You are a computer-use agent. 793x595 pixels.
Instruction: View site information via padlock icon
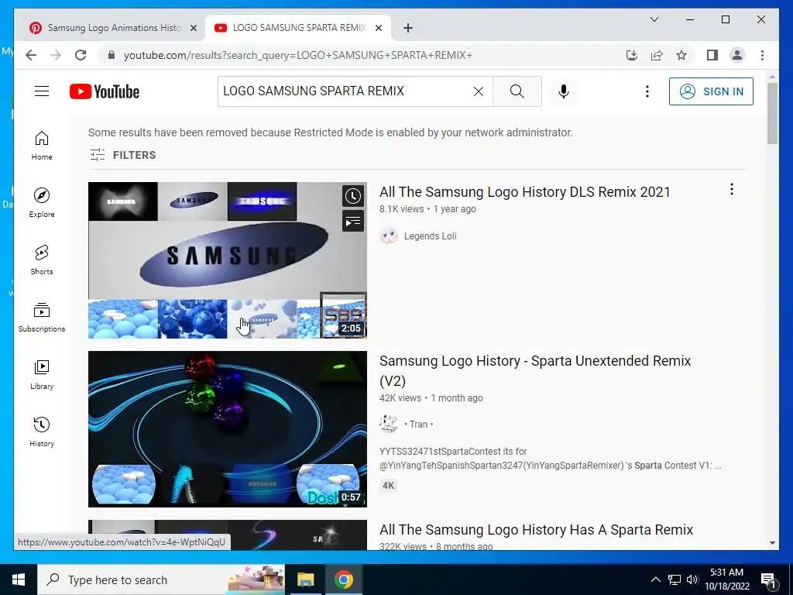pyautogui.click(x=112, y=55)
